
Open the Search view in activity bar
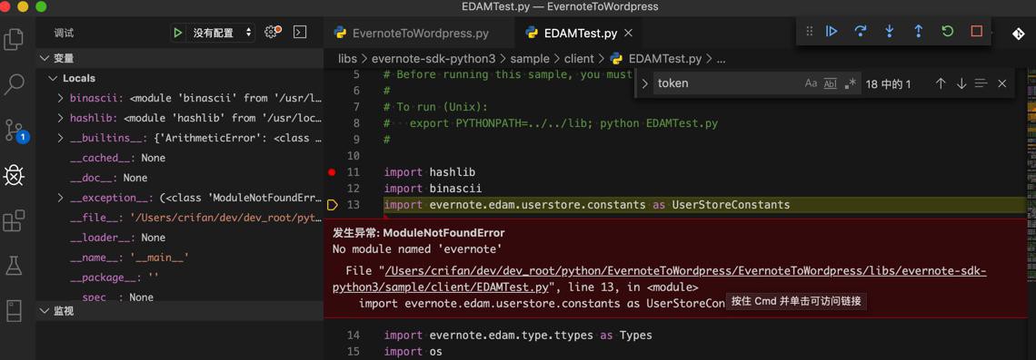pyautogui.click(x=14, y=83)
